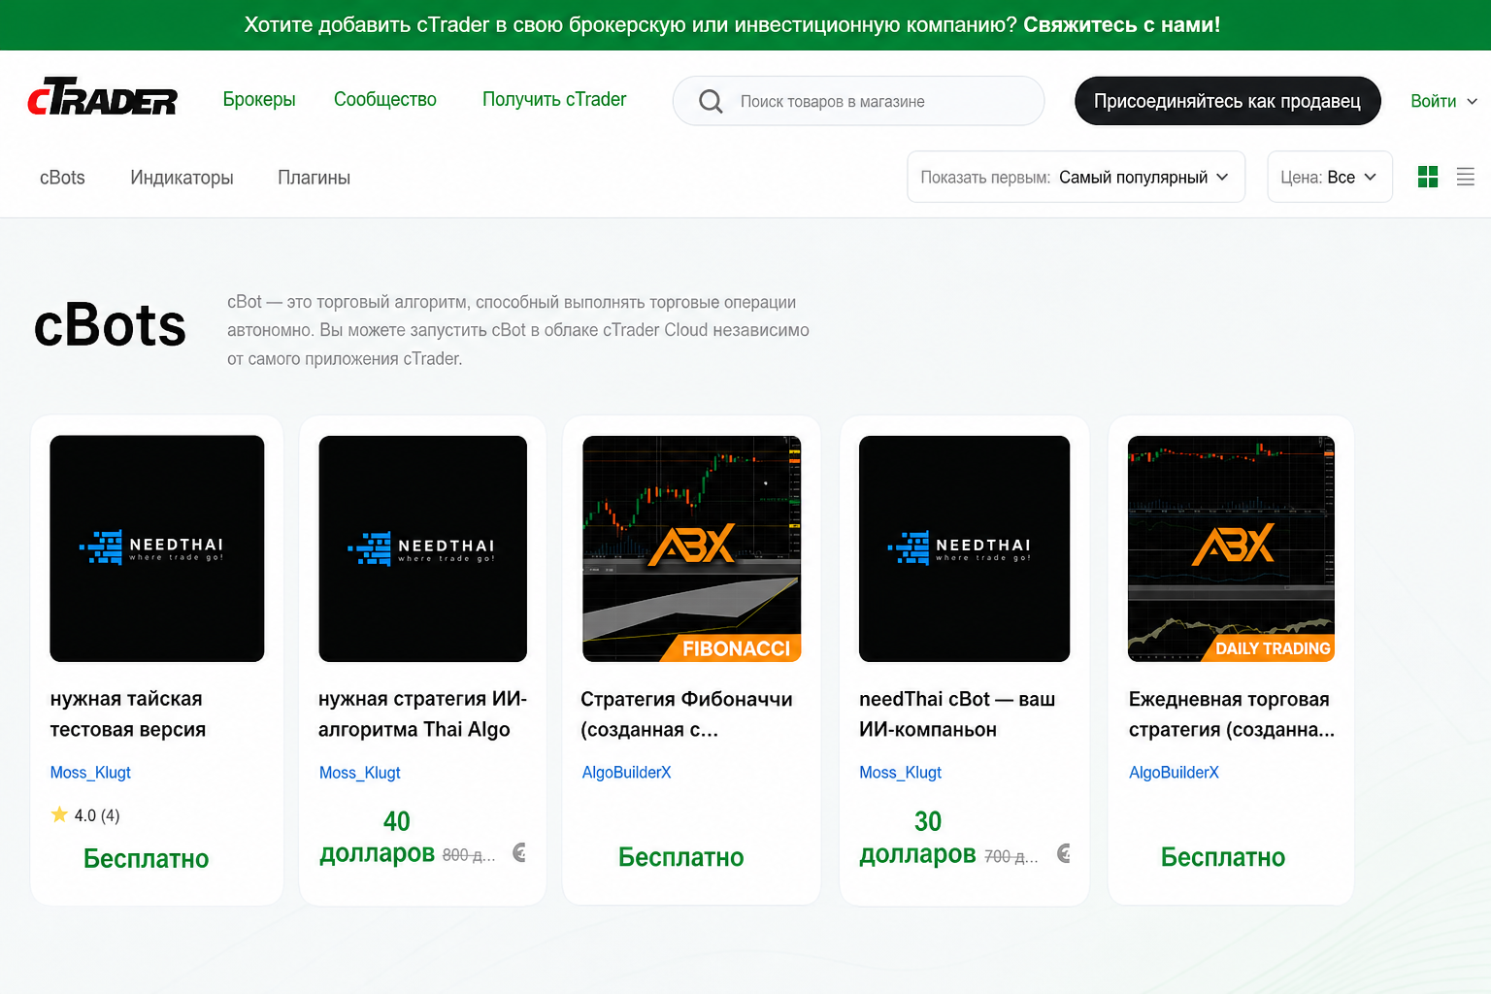1491x994 pixels.
Task: Expand the Войти login menu
Action: click(x=1443, y=101)
